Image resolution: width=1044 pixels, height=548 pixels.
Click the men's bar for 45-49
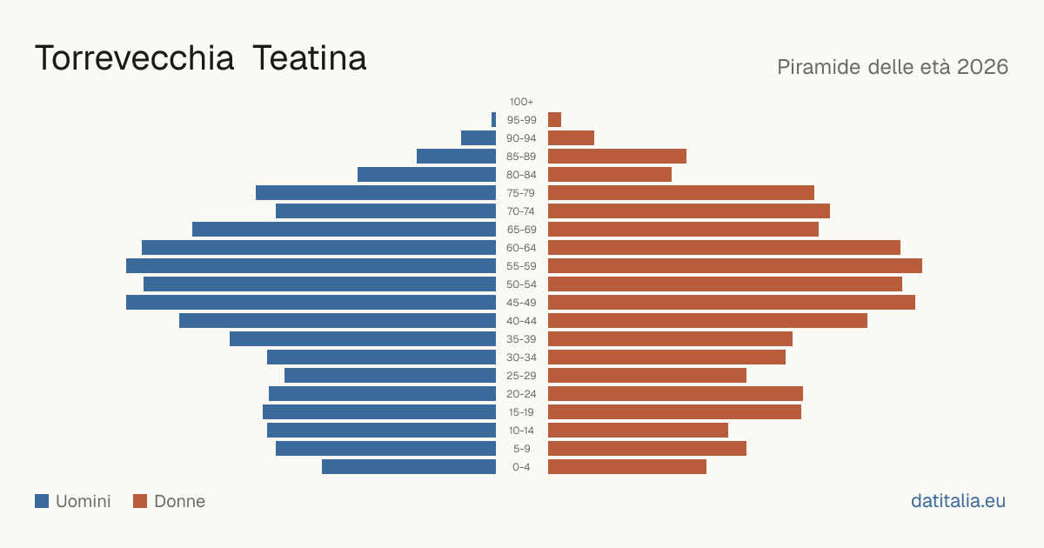tap(311, 303)
